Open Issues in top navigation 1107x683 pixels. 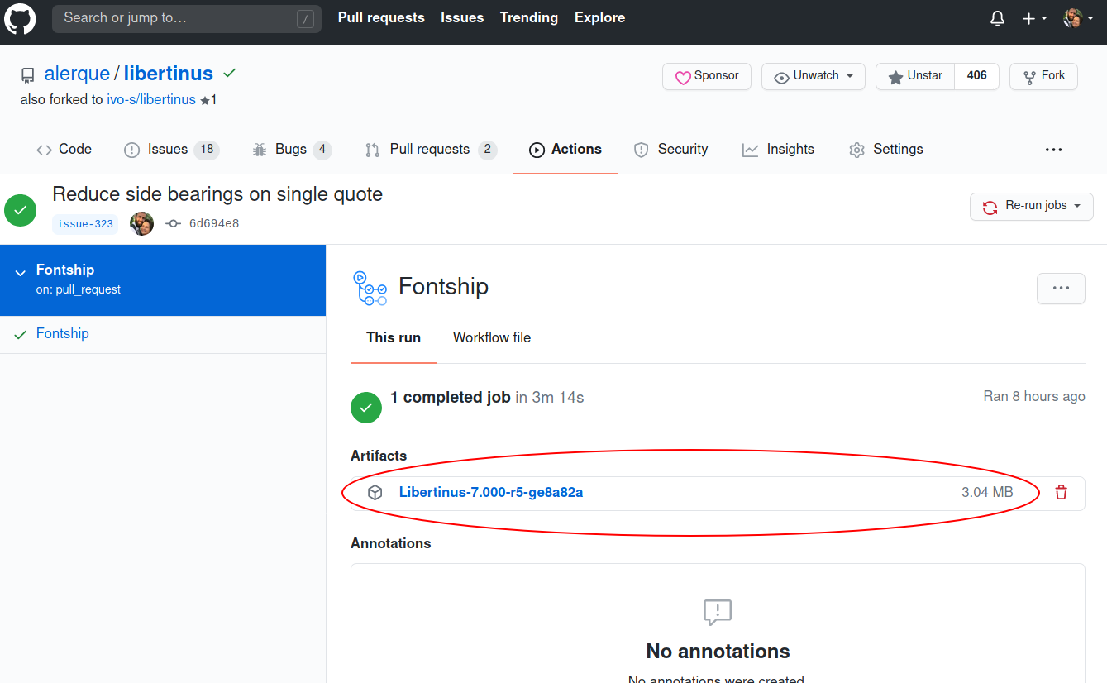coord(462,17)
